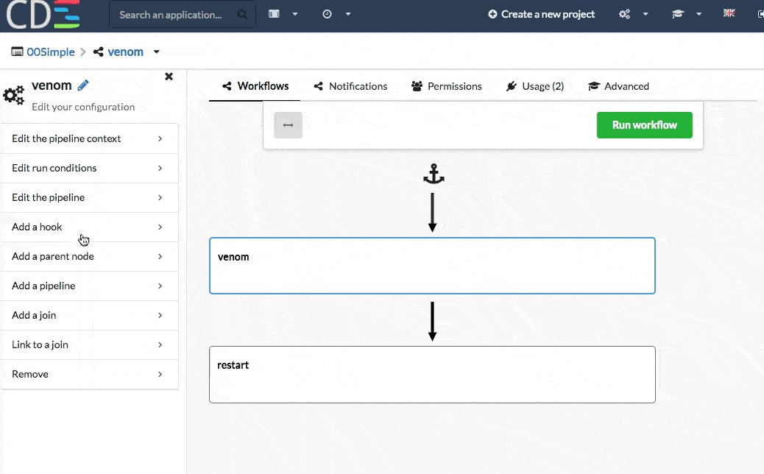Image resolution: width=764 pixels, height=474 pixels.
Task: Focus the Search an application field
Action: pos(183,15)
